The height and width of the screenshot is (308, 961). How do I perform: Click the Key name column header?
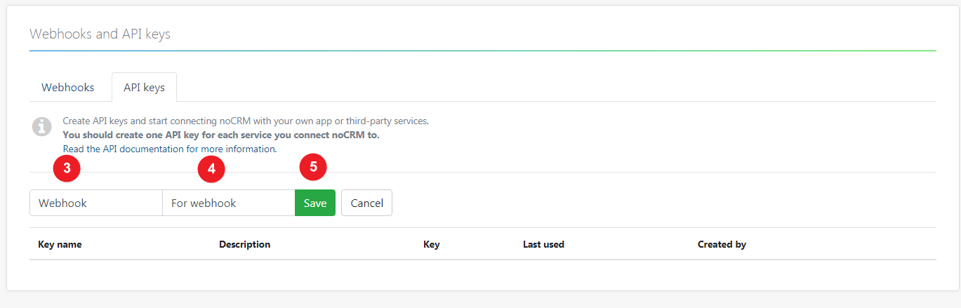[60, 245]
